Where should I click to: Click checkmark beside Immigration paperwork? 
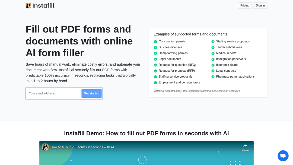[x=213, y=59]
